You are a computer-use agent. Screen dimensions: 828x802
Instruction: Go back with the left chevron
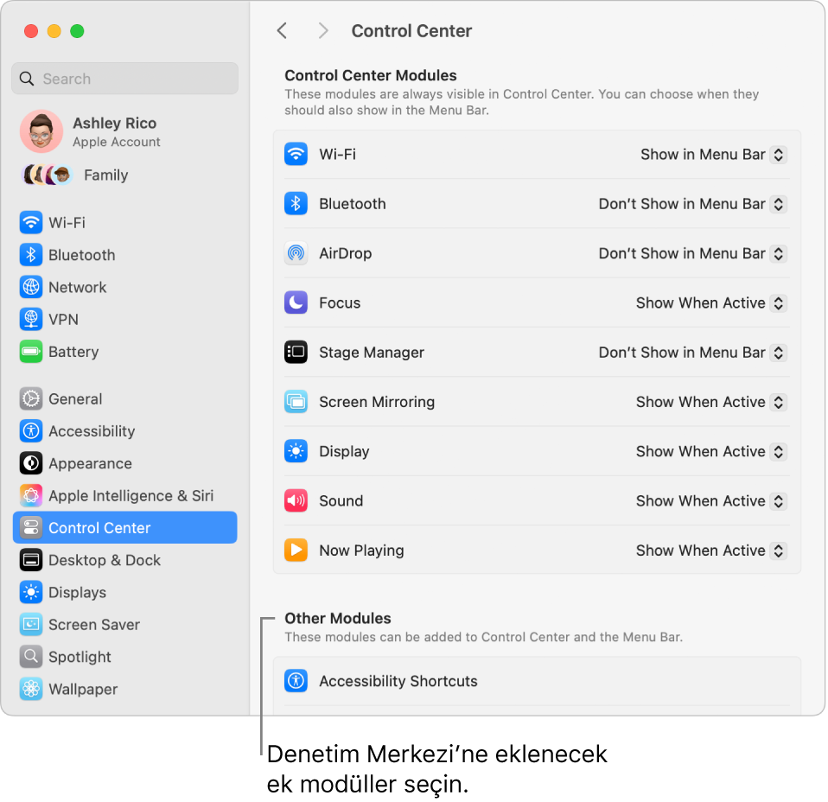point(283,30)
